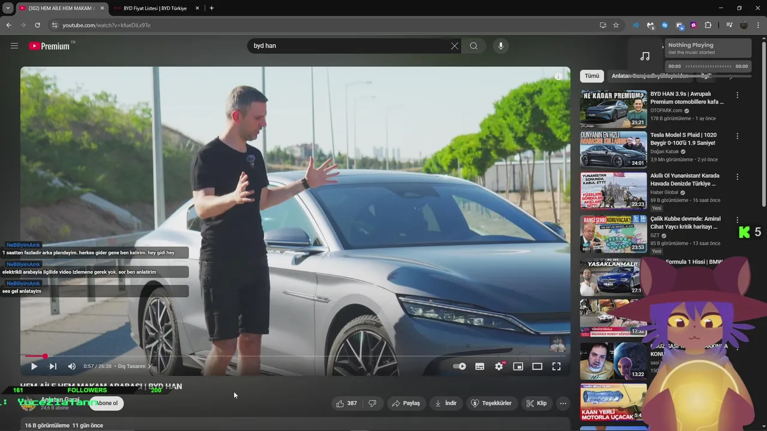Toggle theater mode
The image size is (767, 431).
537,366
